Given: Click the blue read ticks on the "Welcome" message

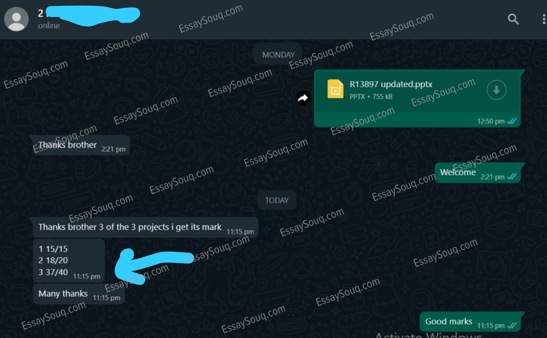Looking at the screenshot, I should (x=511, y=177).
